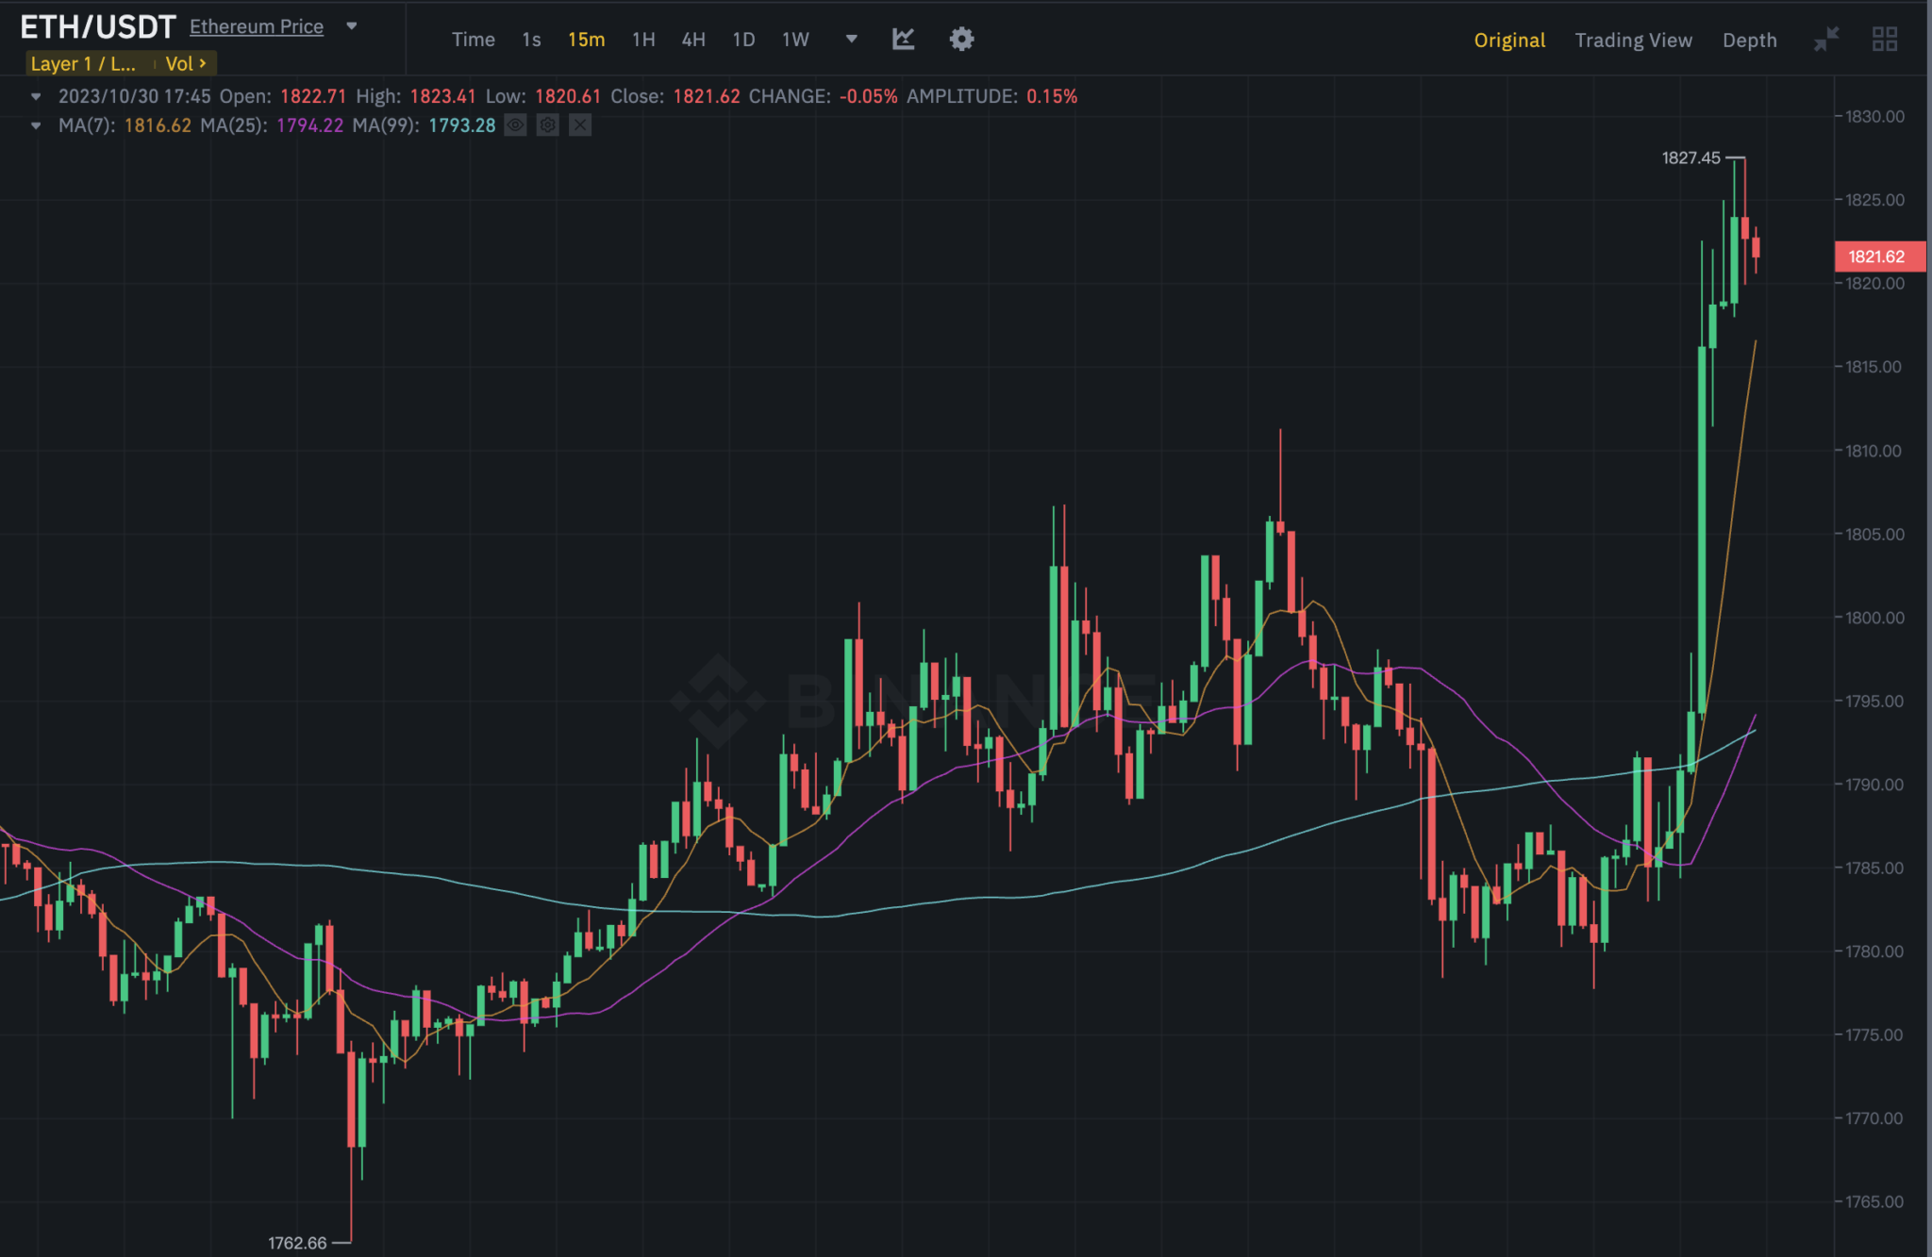This screenshot has height=1257, width=1932.
Task: Select the Original chart tab
Action: tap(1509, 40)
